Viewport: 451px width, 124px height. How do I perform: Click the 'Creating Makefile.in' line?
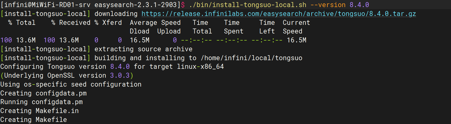tap(40, 111)
